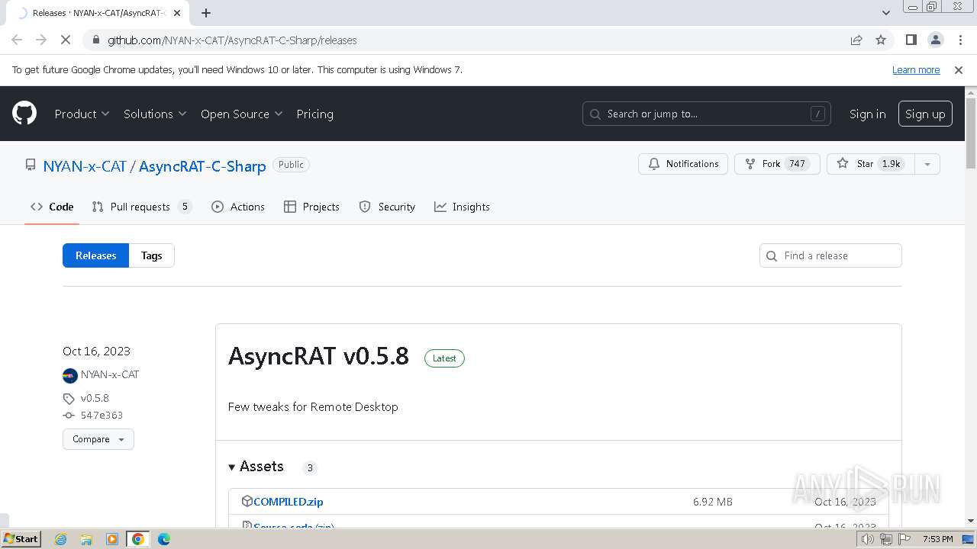Image resolution: width=977 pixels, height=549 pixels.
Task: Open the tab search chevron
Action: click(885, 13)
